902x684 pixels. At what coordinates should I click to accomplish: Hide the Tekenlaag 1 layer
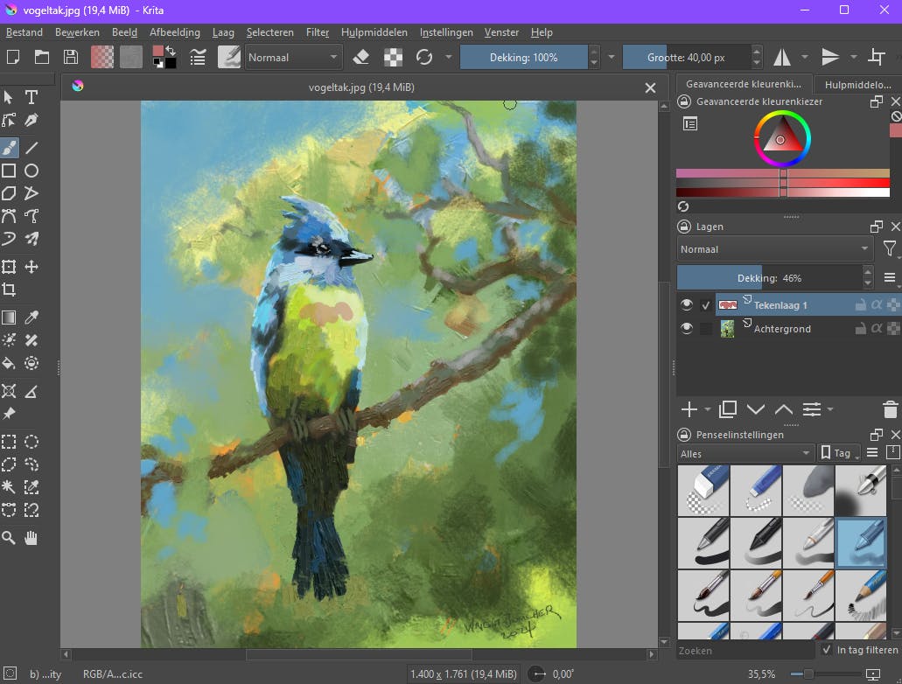(x=687, y=305)
